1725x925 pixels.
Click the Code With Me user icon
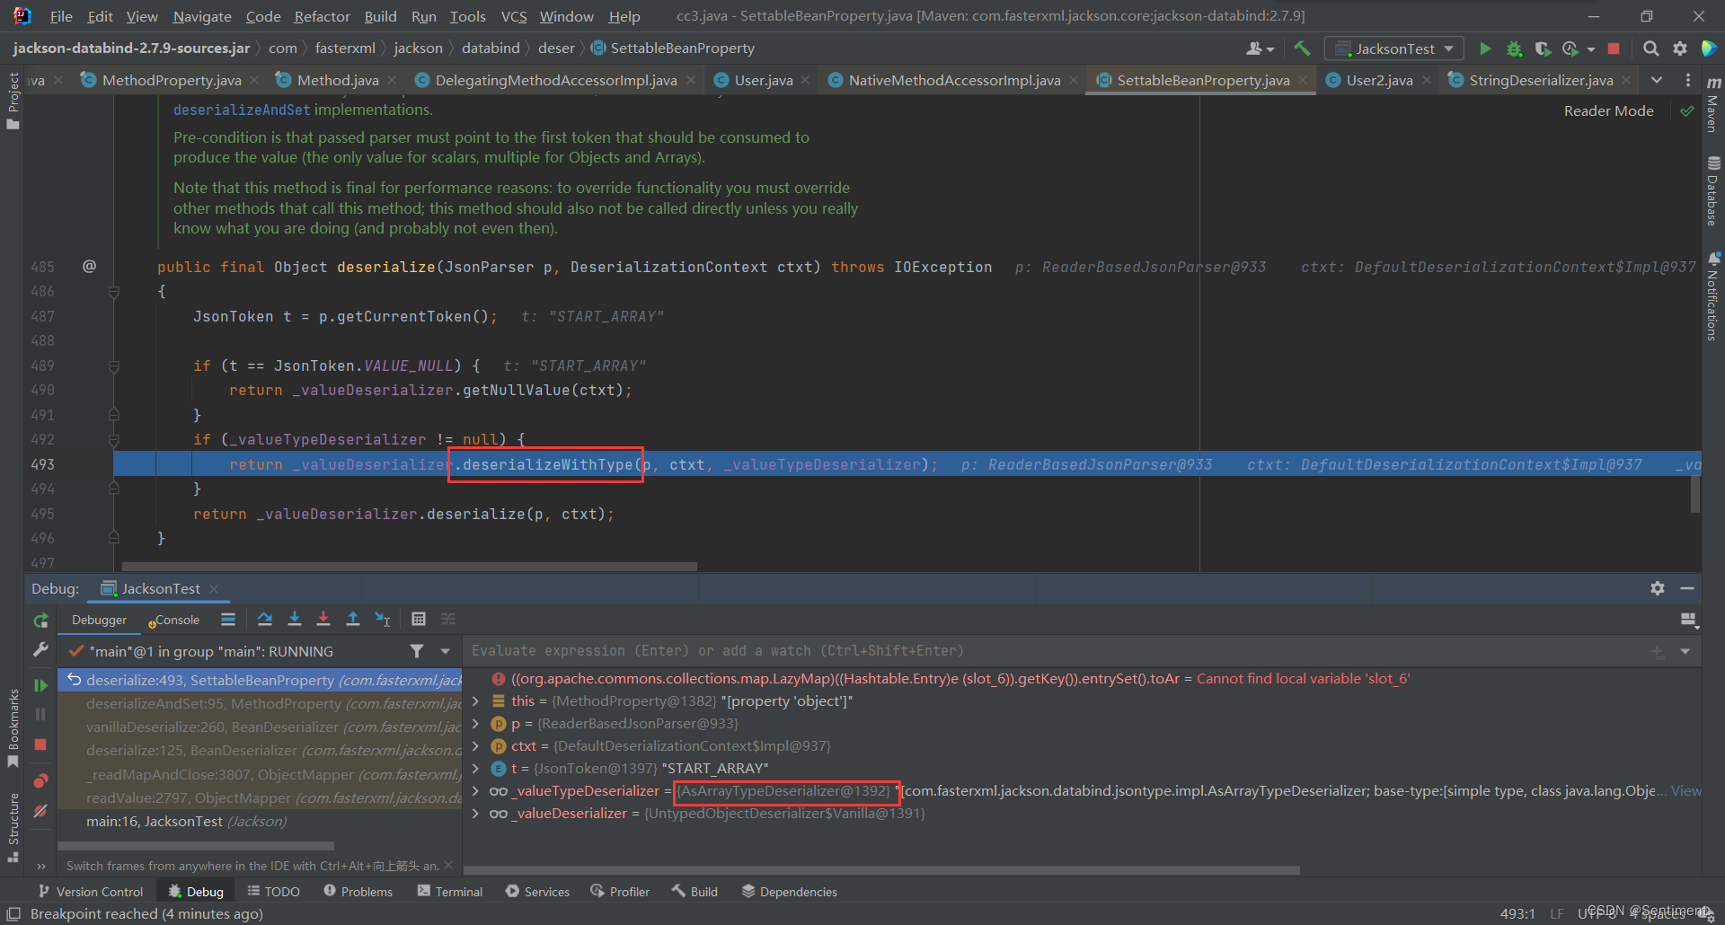pyautogui.click(x=1255, y=48)
